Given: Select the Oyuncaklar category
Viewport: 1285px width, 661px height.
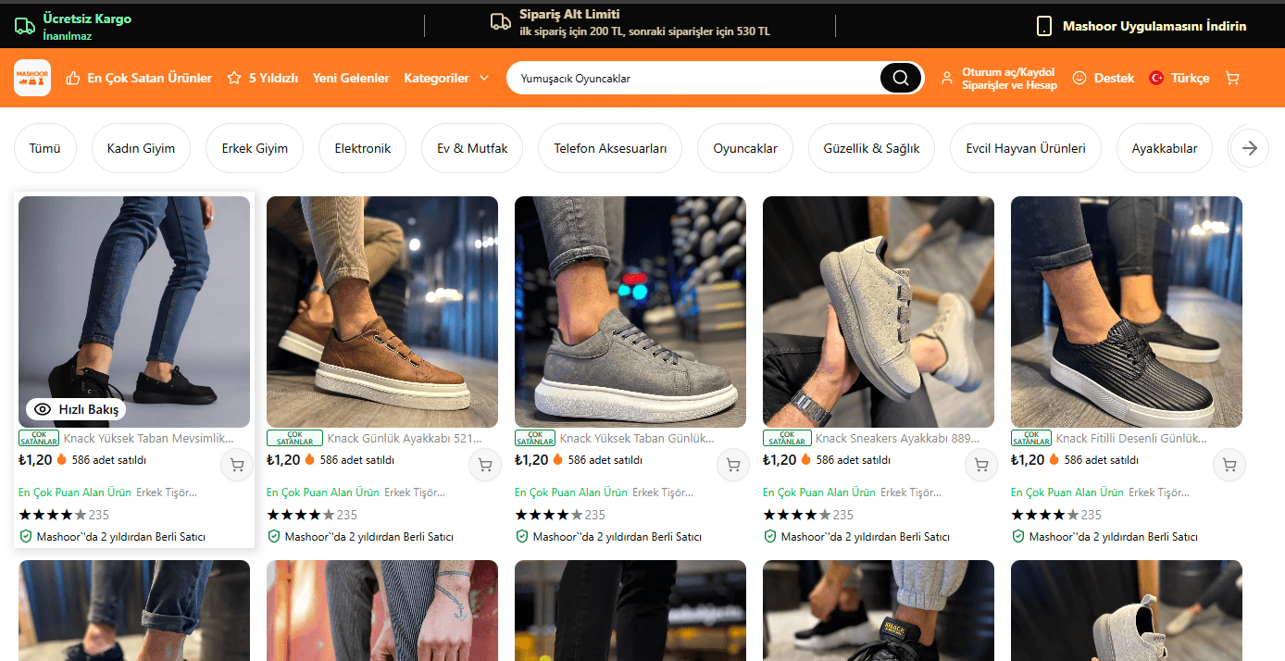Looking at the screenshot, I should 745,148.
